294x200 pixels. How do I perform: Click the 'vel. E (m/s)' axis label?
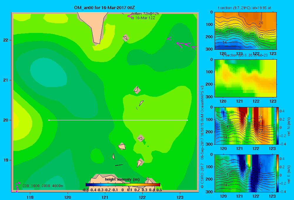click(x=289, y=174)
